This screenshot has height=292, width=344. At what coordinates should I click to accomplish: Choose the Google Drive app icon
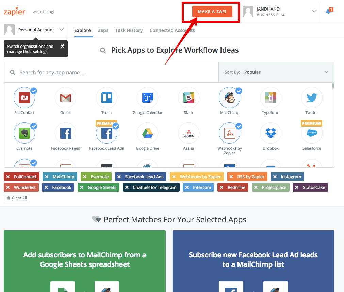[x=147, y=133]
